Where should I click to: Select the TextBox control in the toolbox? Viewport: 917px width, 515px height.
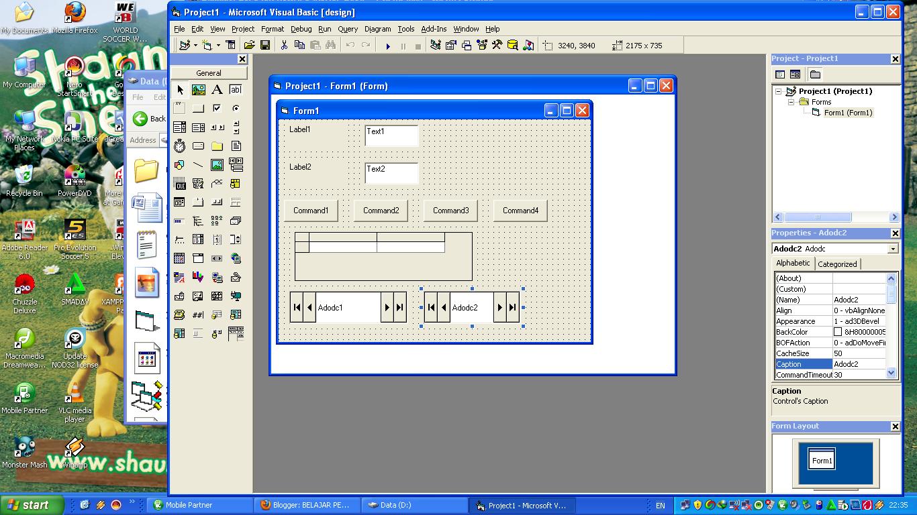point(235,90)
